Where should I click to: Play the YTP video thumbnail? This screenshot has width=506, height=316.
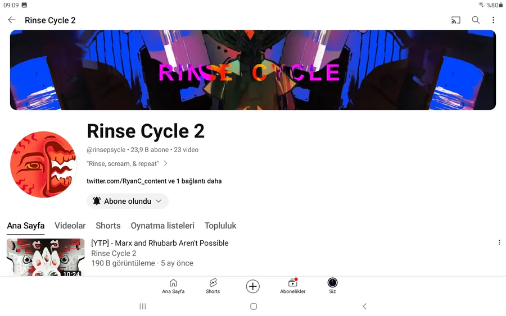pos(46,258)
